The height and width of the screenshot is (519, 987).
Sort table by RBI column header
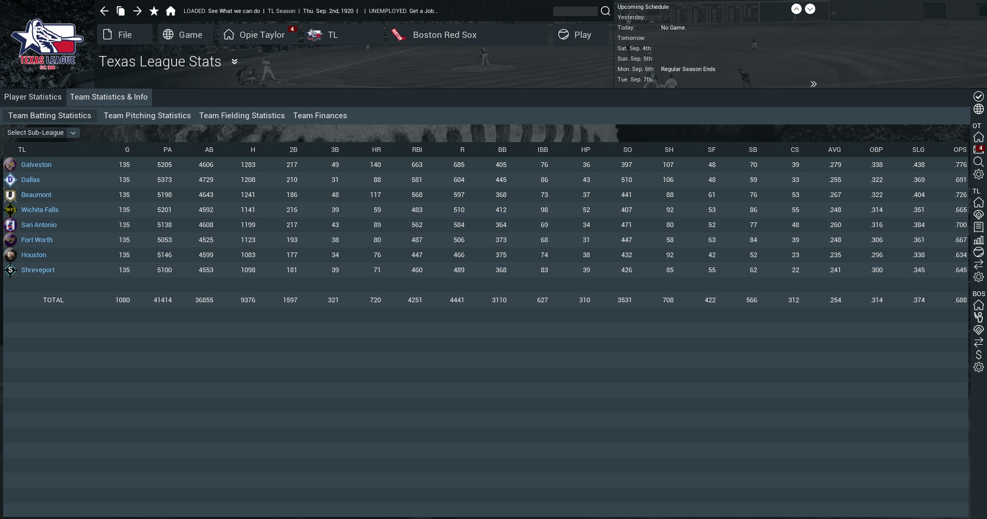tap(417, 149)
